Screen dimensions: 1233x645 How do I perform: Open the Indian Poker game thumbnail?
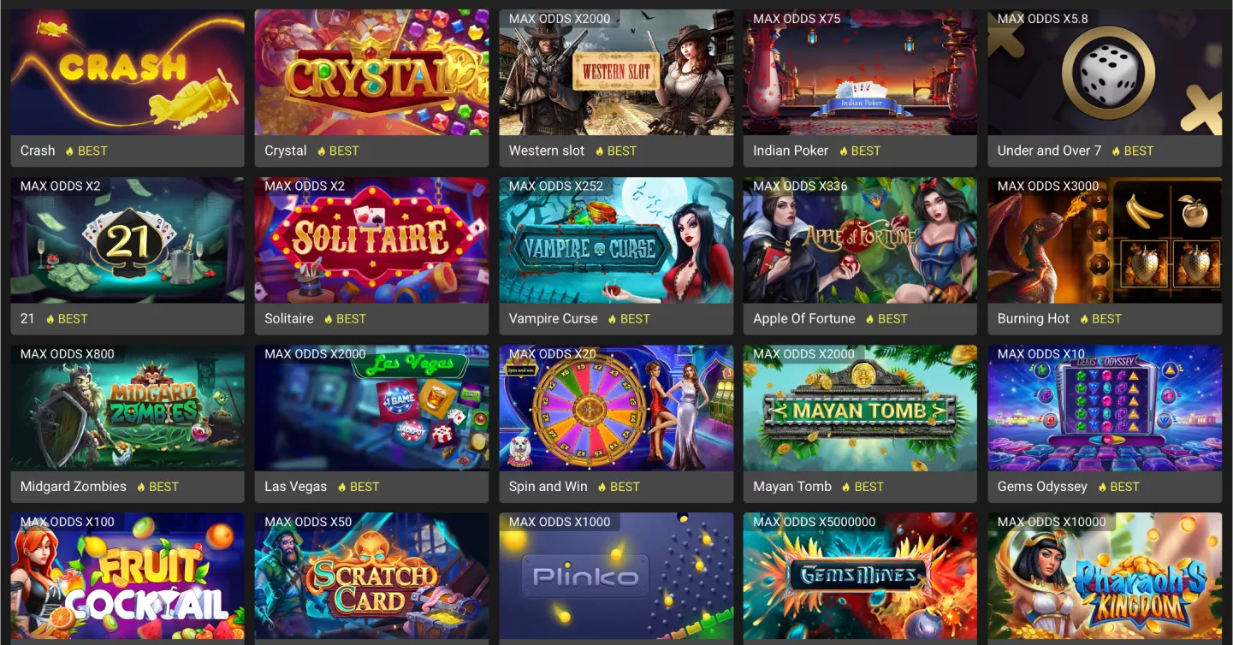pyautogui.click(x=860, y=72)
